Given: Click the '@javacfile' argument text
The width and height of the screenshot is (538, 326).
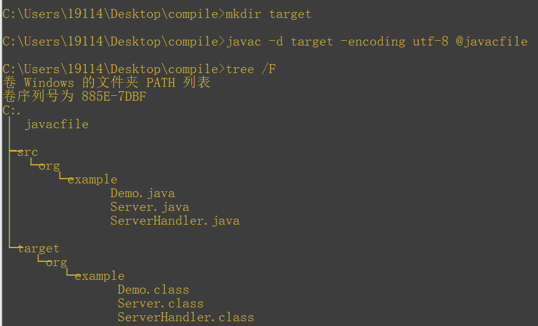Looking at the screenshot, I should click(492, 41).
